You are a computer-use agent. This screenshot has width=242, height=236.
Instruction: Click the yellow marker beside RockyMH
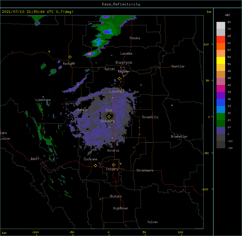70,57
